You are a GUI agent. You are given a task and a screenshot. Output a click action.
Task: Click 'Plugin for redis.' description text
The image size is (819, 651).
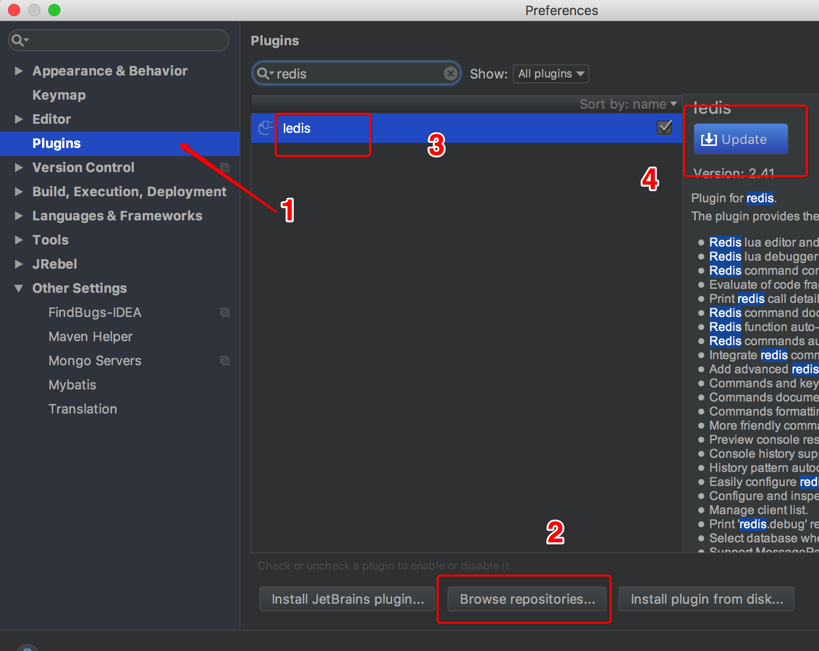pyautogui.click(x=733, y=198)
